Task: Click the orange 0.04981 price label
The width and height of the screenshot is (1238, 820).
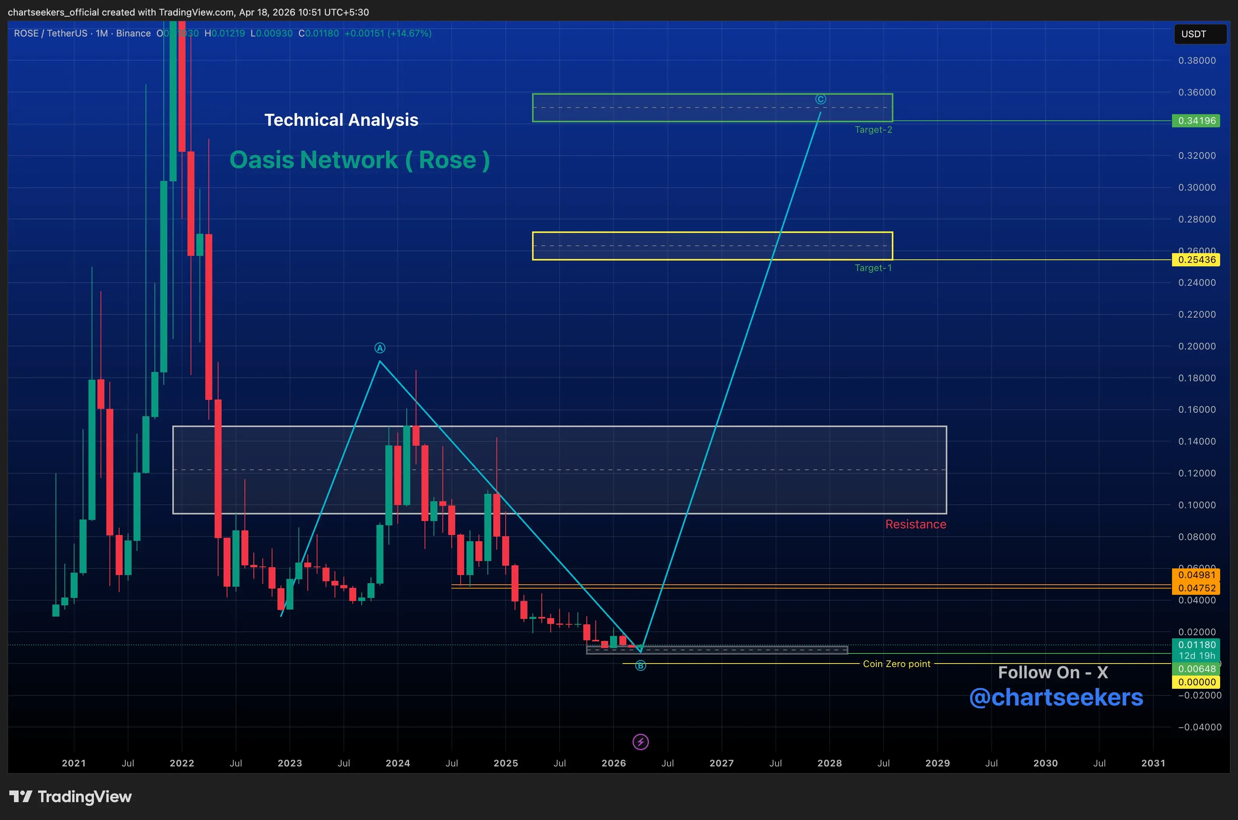Action: tap(1196, 575)
